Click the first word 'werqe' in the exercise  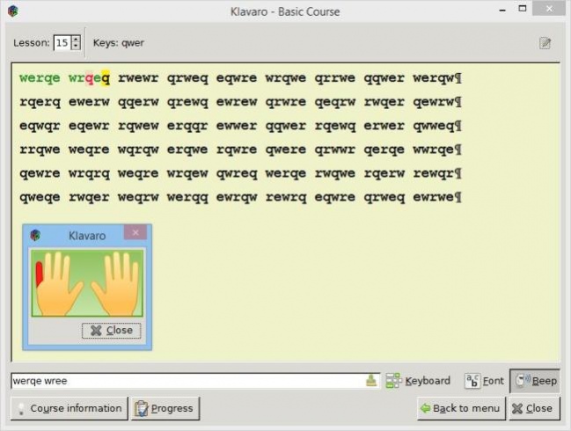coord(40,78)
